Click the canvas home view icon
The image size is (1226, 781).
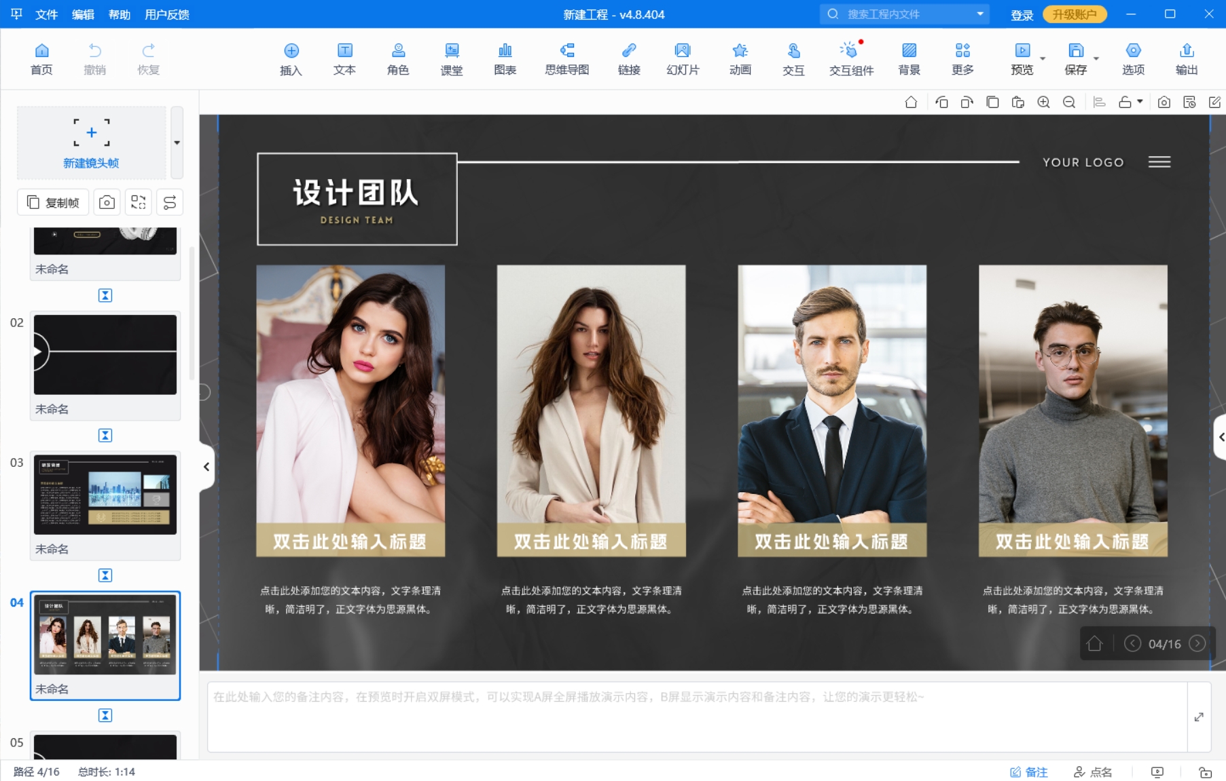click(x=911, y=102)
